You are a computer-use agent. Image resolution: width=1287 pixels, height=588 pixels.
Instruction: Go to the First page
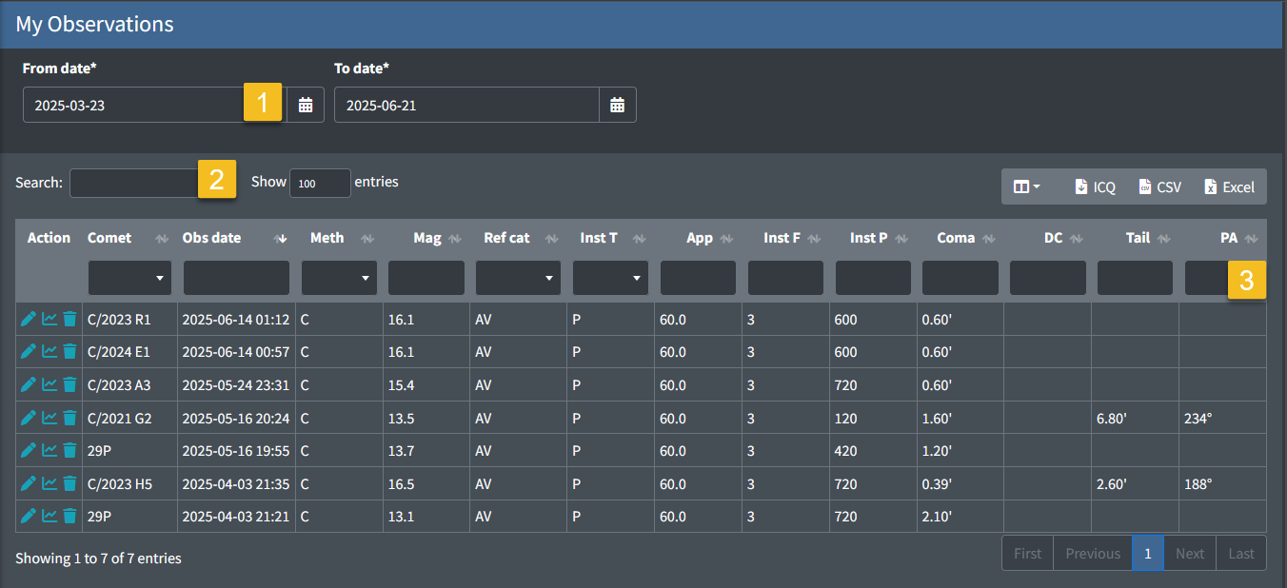[1027, 553]
